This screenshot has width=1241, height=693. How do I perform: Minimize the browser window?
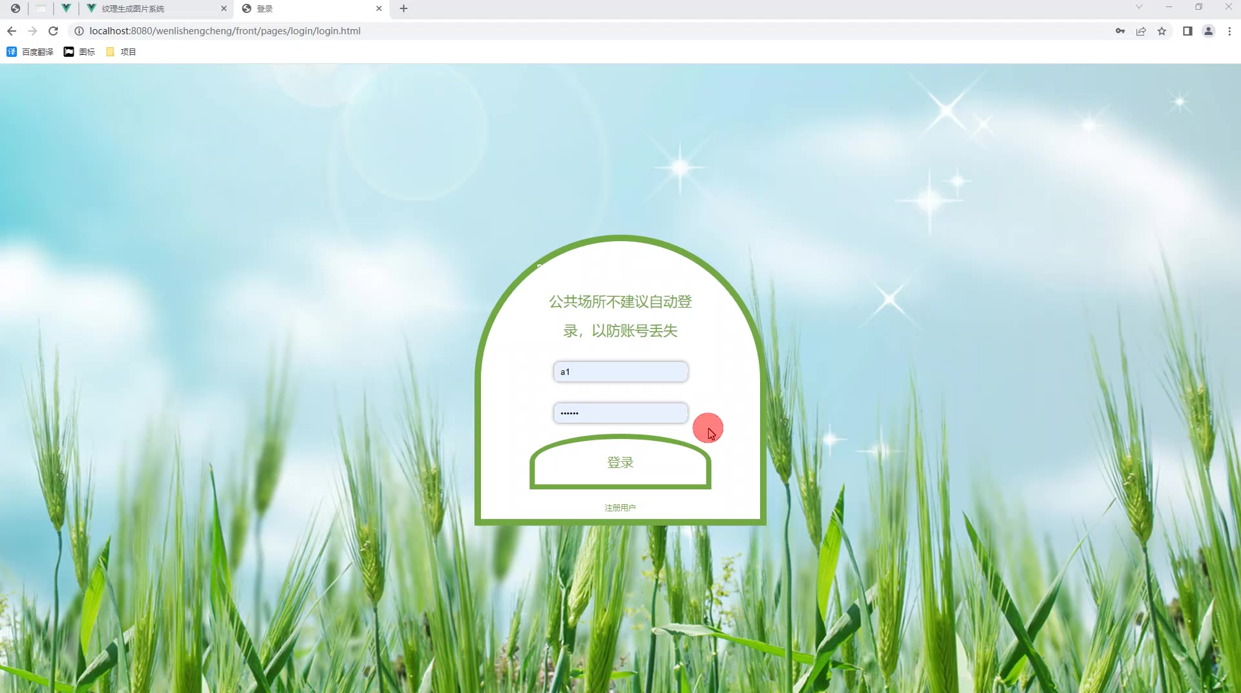point(1169,7)
